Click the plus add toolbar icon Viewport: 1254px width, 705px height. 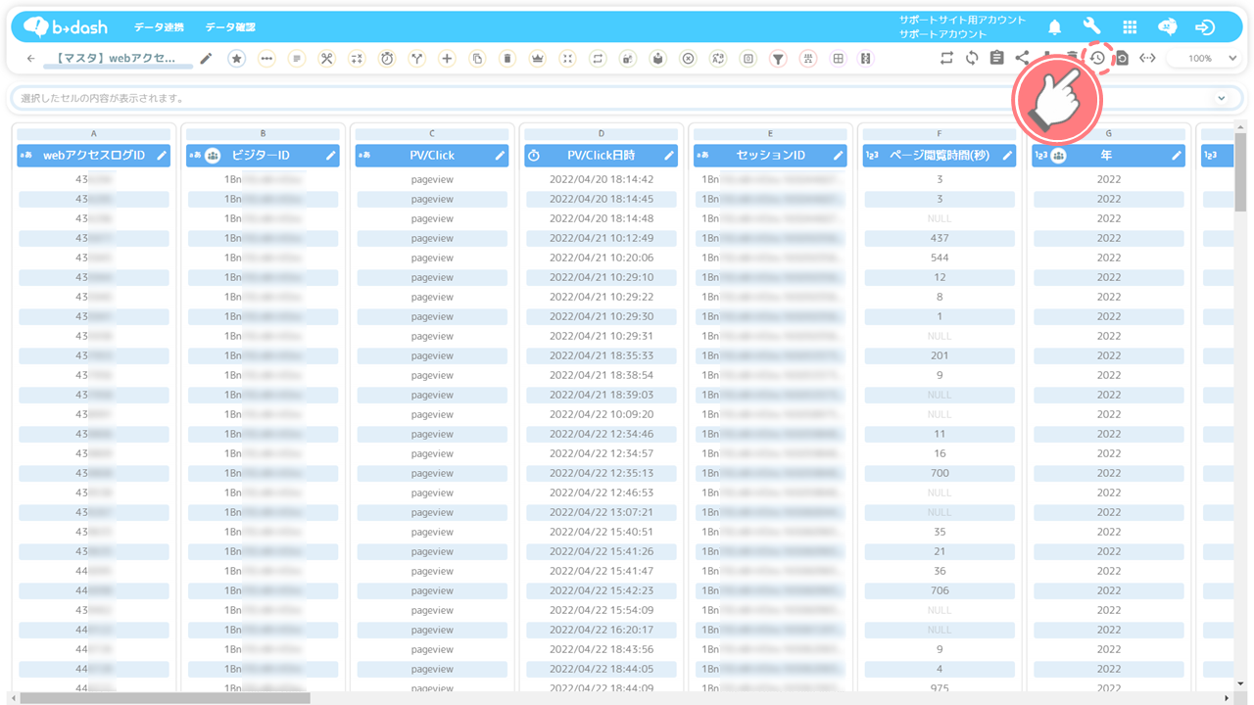pyautogui.click(x=447, y=59)
